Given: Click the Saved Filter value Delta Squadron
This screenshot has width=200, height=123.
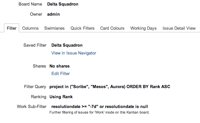Looking at the screenshot, I should (67, 45).
